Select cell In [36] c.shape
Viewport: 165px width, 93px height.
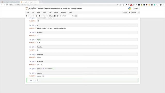87,54
